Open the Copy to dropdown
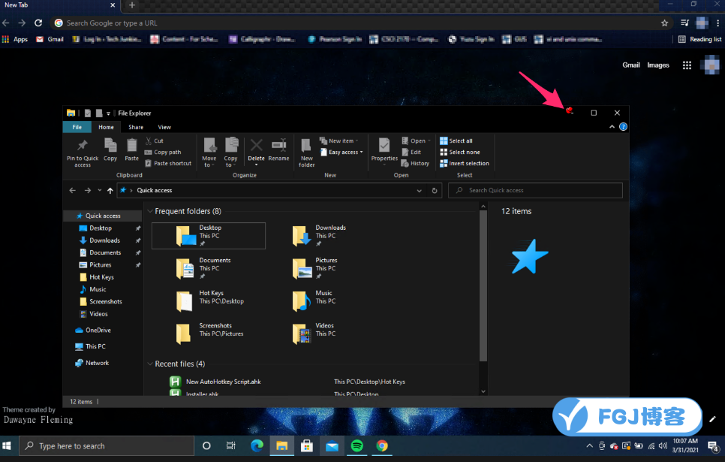 230,152
